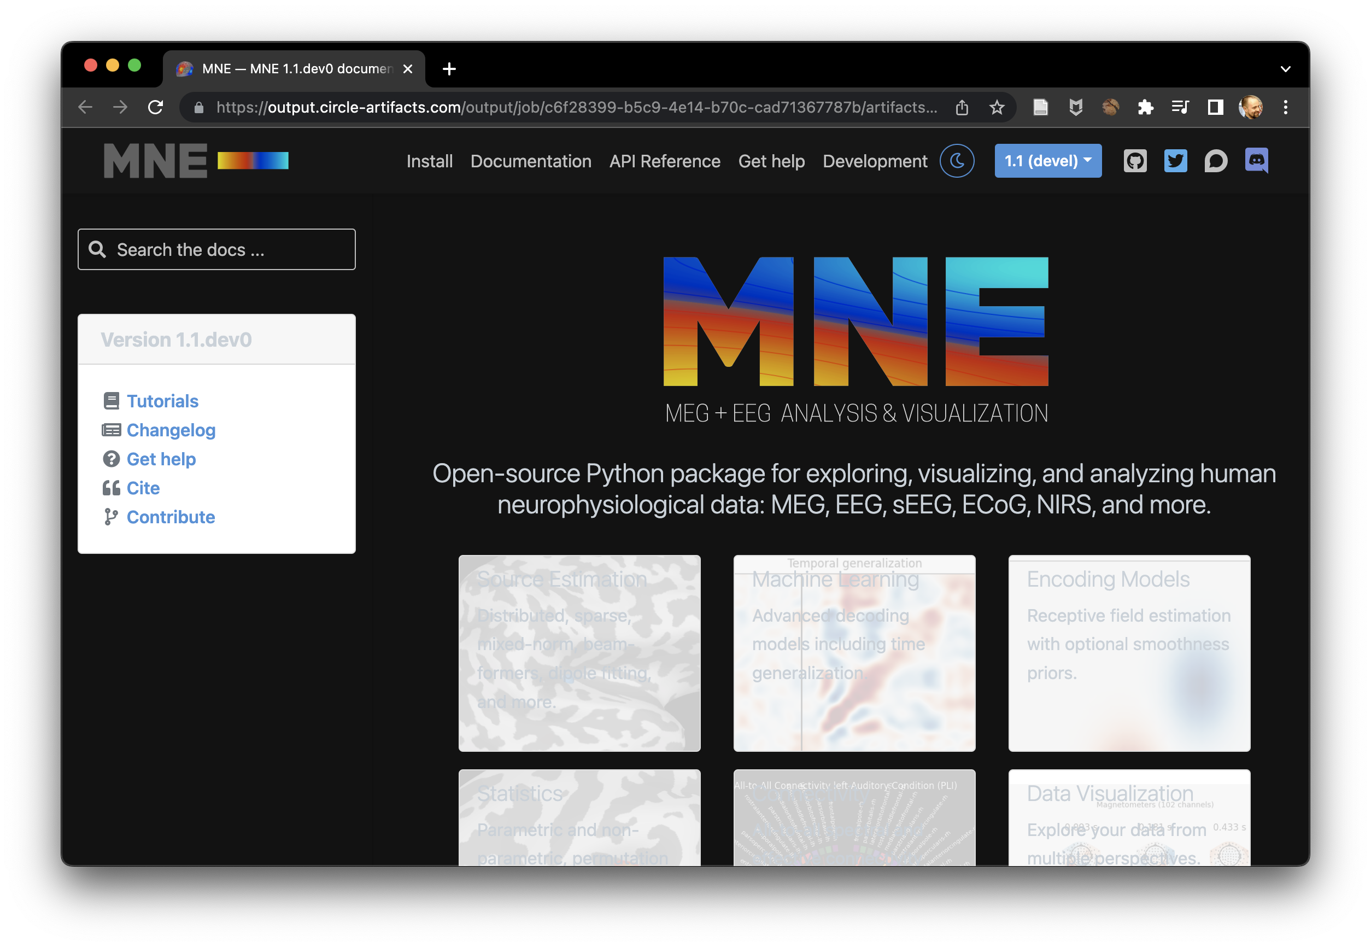Open the Chrome profile avatar
The width and height of the screenshot is (1371, 947).
[1250, 107]
